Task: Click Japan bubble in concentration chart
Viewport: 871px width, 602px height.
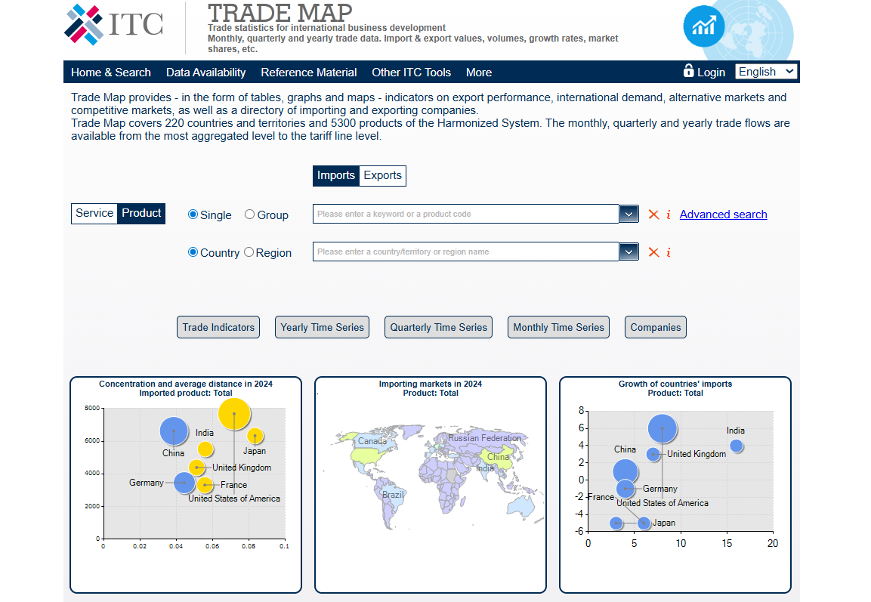Action: (x=255, y=437)
